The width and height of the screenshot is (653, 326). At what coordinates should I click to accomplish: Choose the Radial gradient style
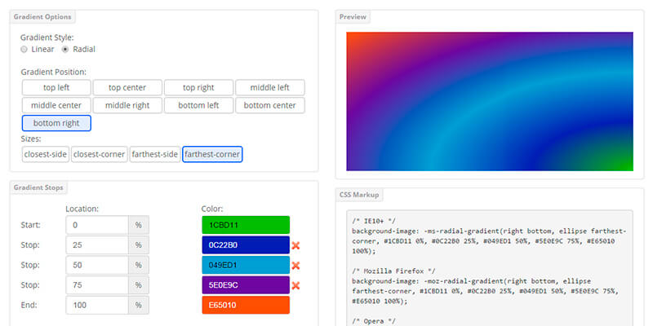point(65,50)
